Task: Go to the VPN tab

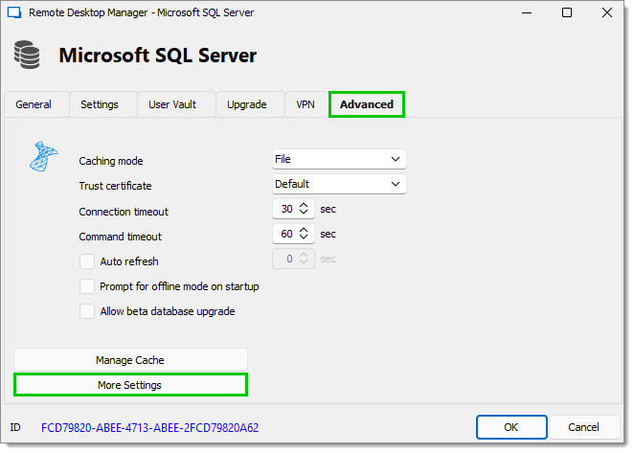Action: coord(306,104)
